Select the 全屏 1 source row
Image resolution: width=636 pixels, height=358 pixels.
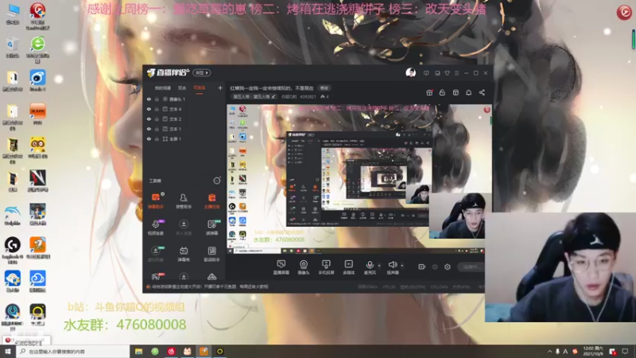[x=184, y=138]
